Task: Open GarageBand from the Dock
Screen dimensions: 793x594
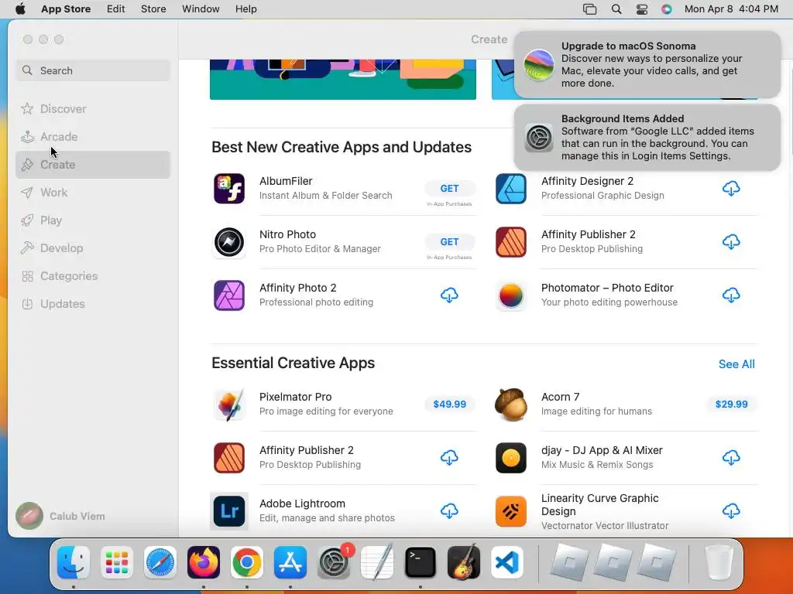Action: (464, 562)
